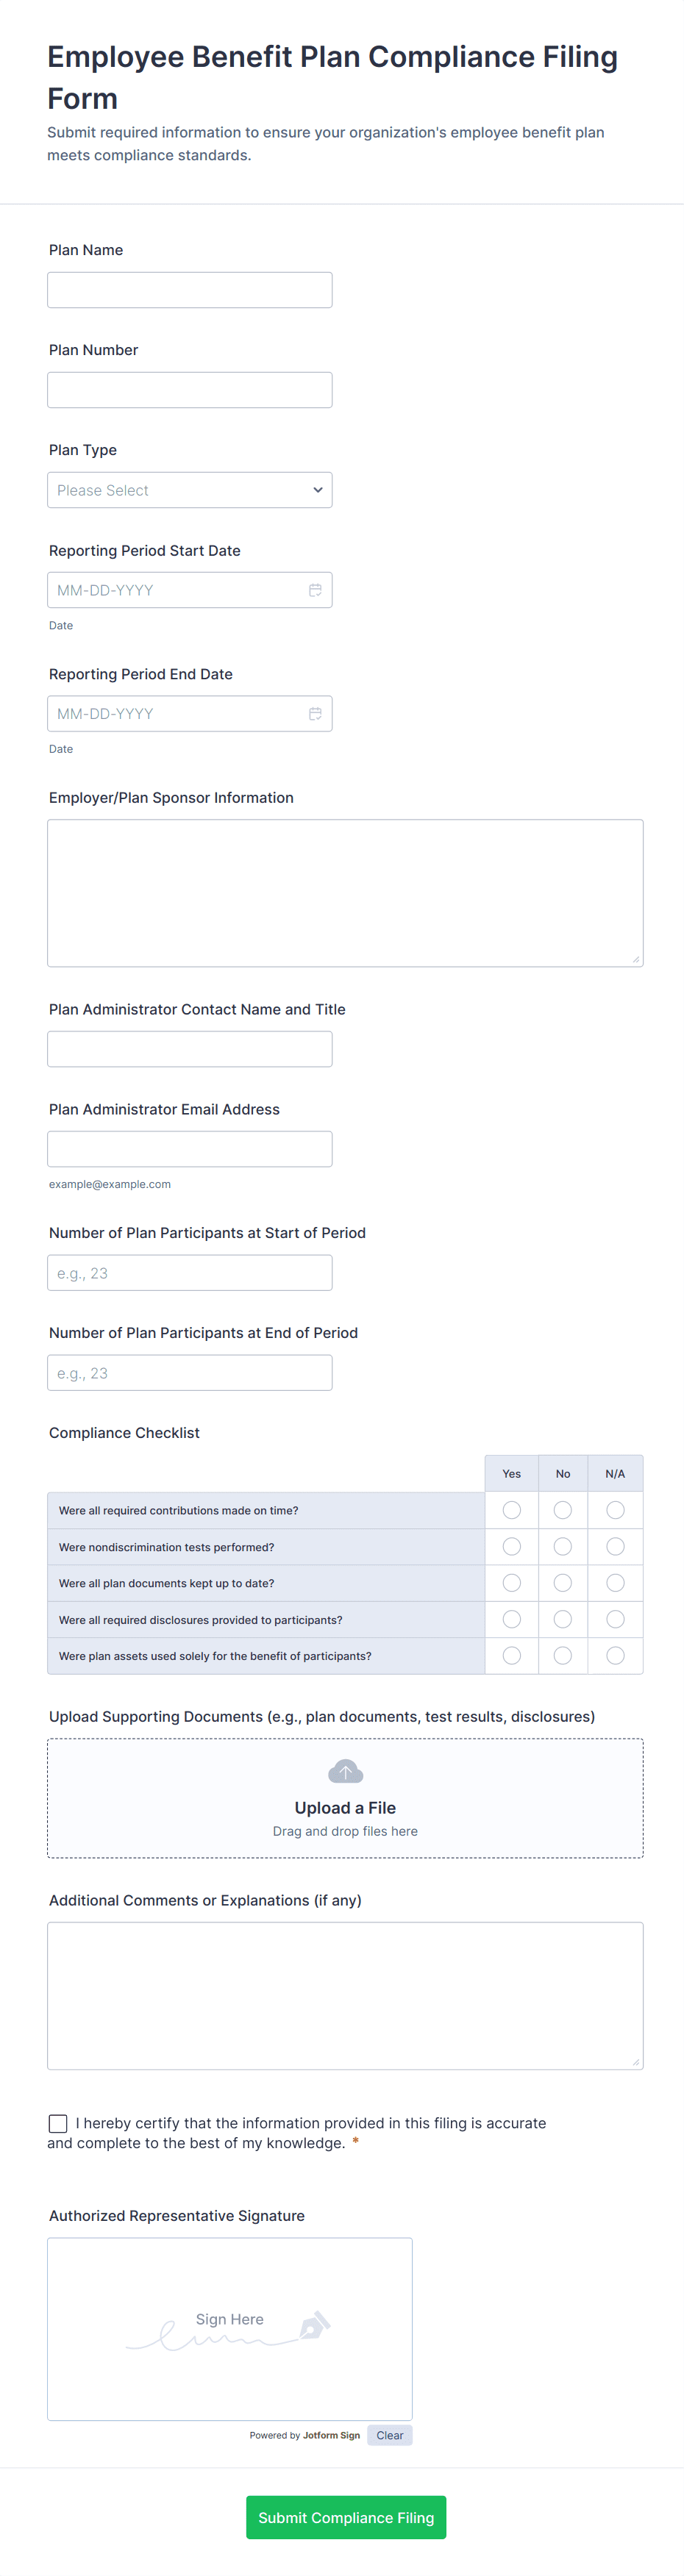Open calendar picker for Reporting Period Start Date

315,590
